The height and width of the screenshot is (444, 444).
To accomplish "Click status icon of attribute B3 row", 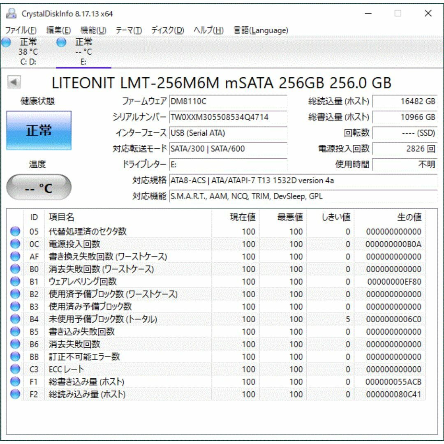I will (15, 306).
